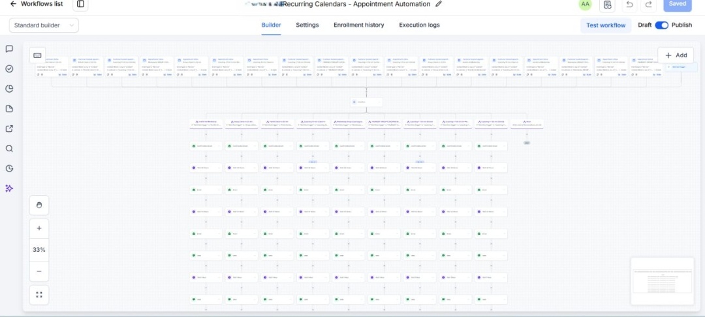
Task: Click the minimap thumbnail
Action: click(x=663, y=281)
